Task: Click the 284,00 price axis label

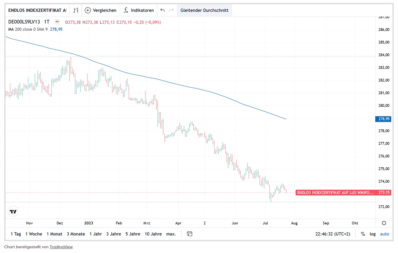Action: (383, 55)
